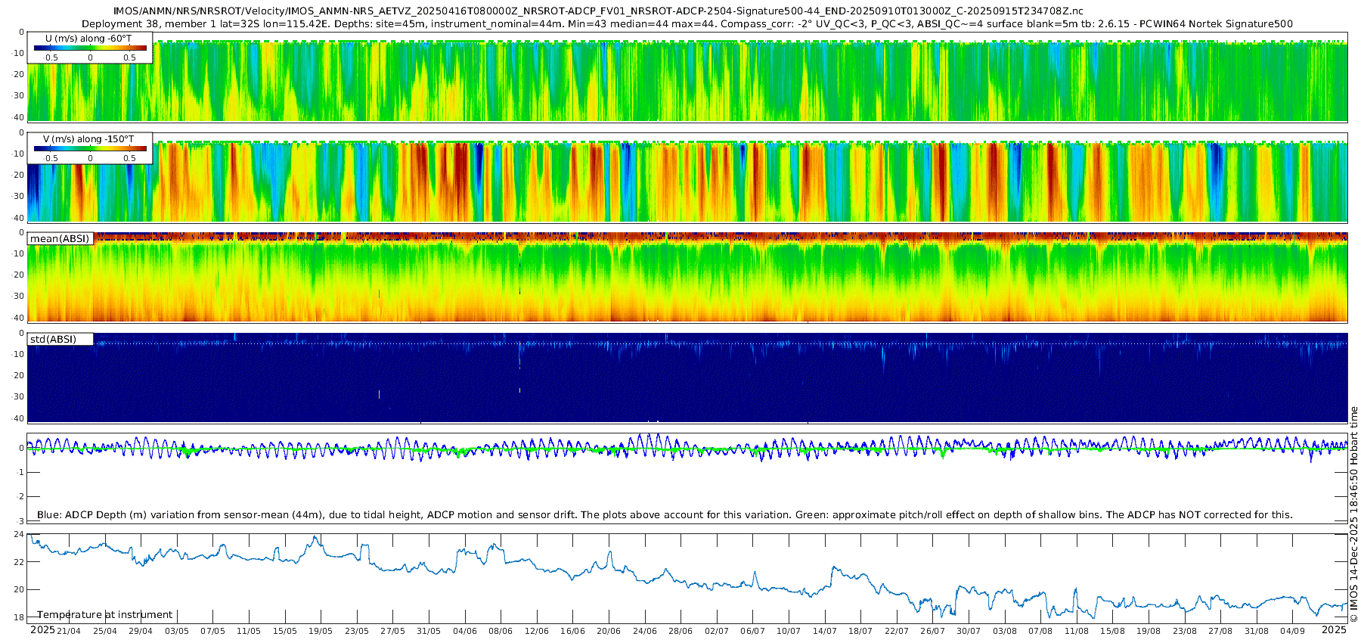Screen dimensions: 1361x643
Task: Select the 19/05 date on time axis
Action: click(321, 631)
